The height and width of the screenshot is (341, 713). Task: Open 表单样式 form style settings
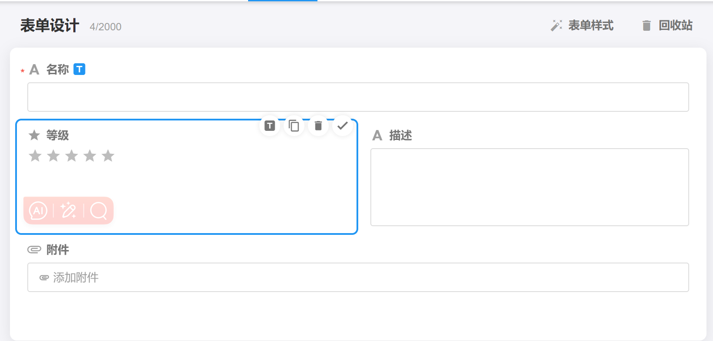point(582,26)
